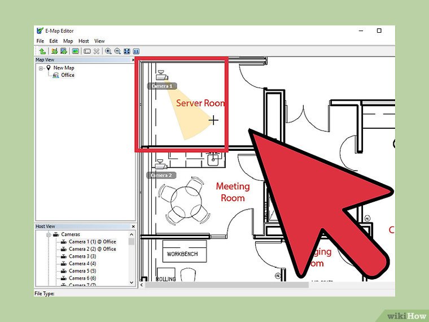Select the Camera 1 icon on the map
429x322 pixels.
(x=162, y=74)
